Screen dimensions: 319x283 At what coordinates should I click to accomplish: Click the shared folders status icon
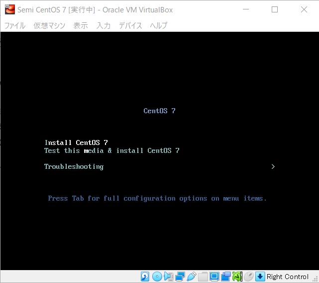click(203, 277)
